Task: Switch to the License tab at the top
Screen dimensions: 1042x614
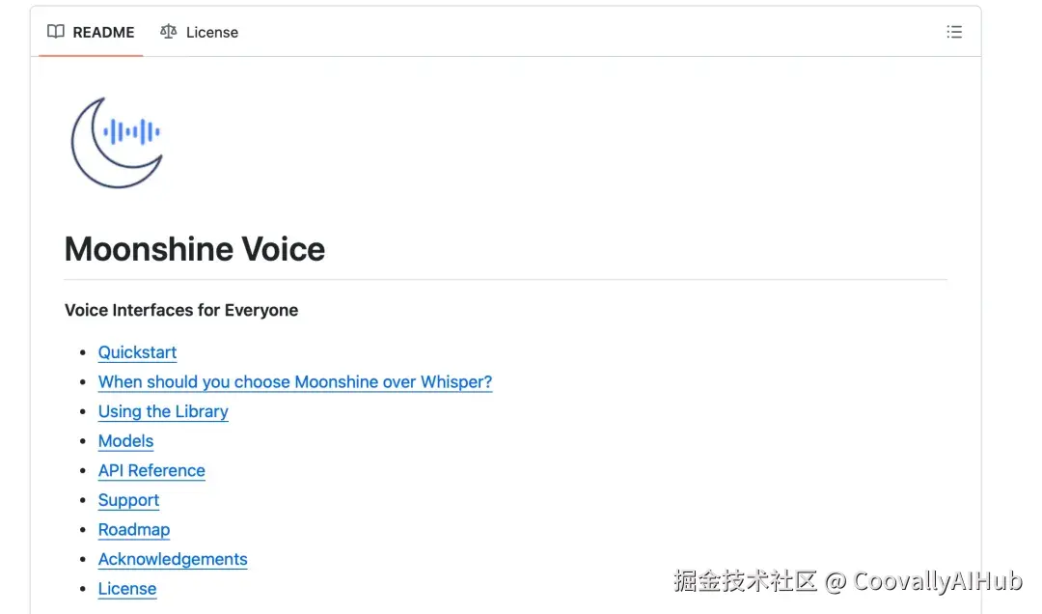Action: tap(211, 32)
